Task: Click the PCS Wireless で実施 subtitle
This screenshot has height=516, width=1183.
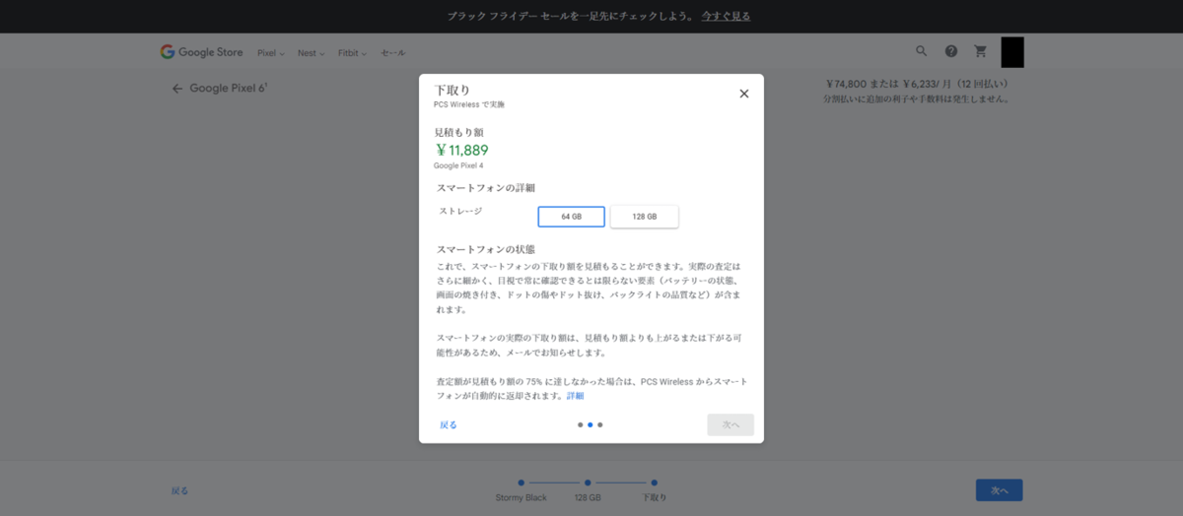Action: (x=469, y=104)
